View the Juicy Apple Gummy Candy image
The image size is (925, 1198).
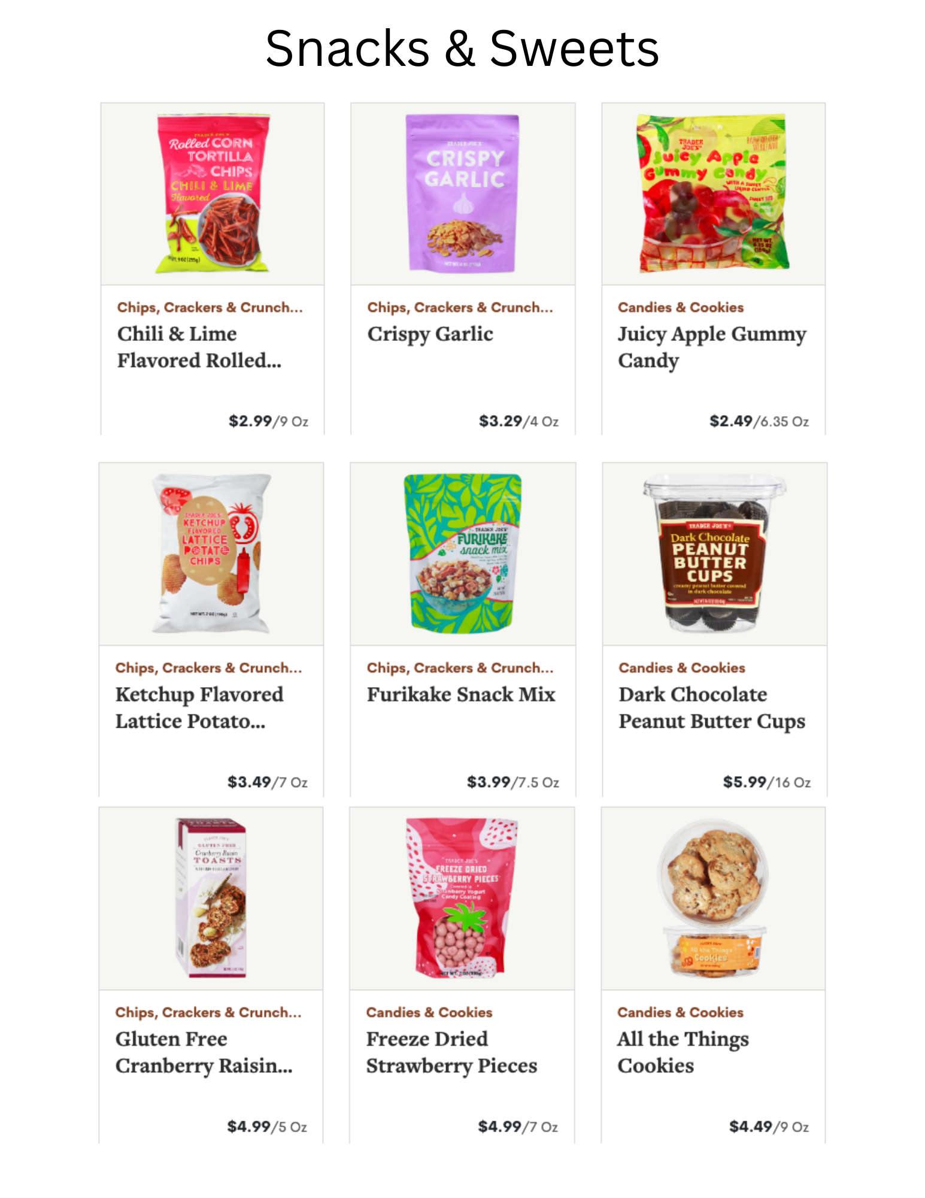[x=712, y=193]
